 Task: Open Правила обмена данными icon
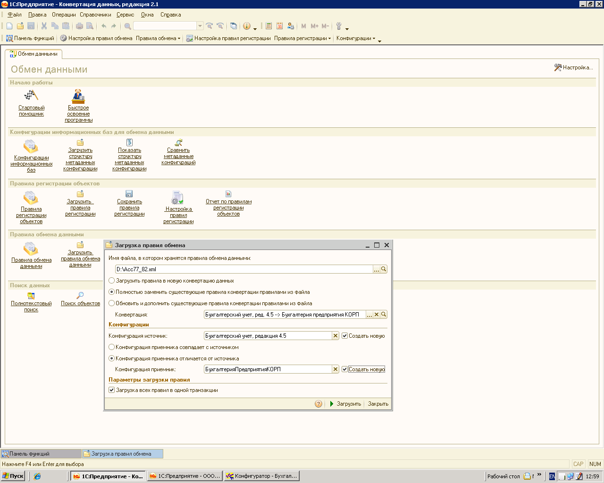tap(31, 248)
